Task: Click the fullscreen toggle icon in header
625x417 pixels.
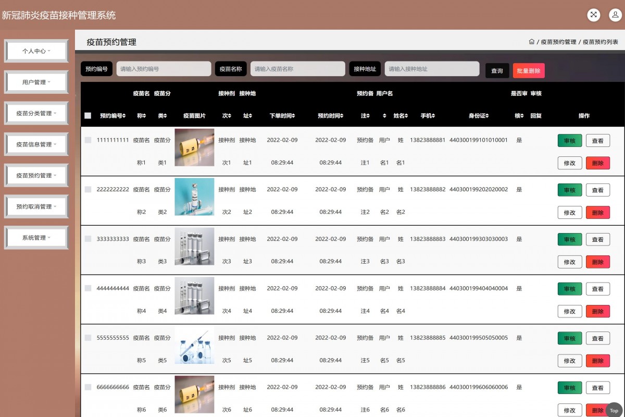Action: click(594, 15)
